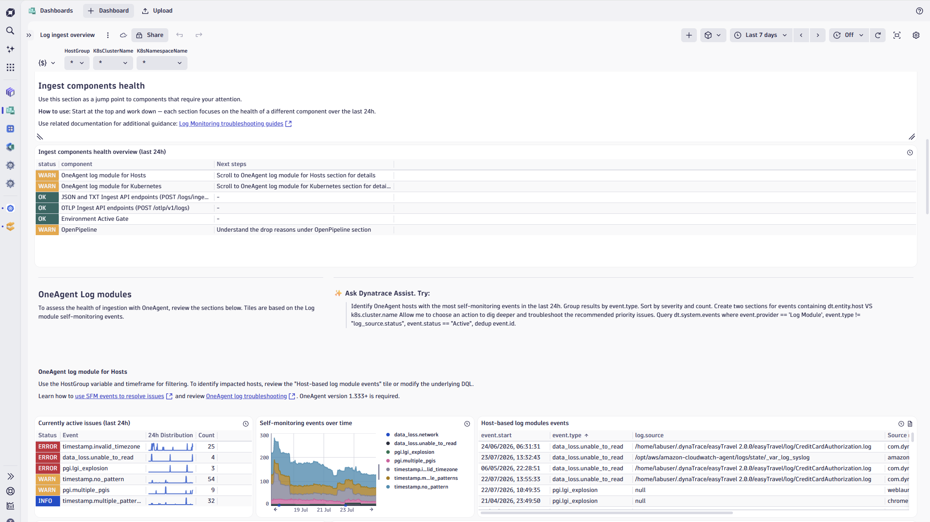This screenshot has width=930, height=522.
Task: Create a new Dashboard
Action: (x=108, y=11)
